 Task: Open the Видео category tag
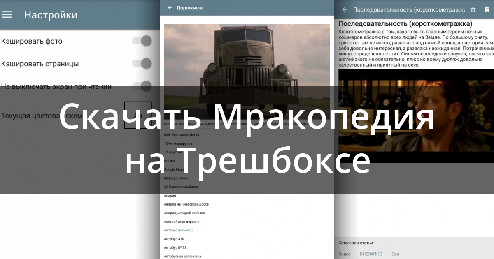click(x=345, y=254)
